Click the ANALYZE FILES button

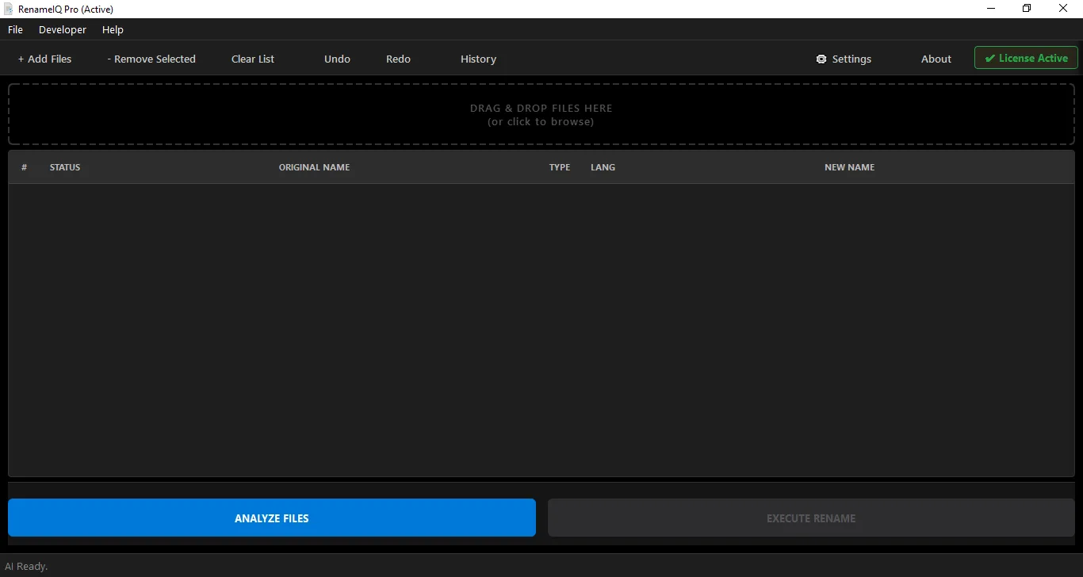click(272, 518)
